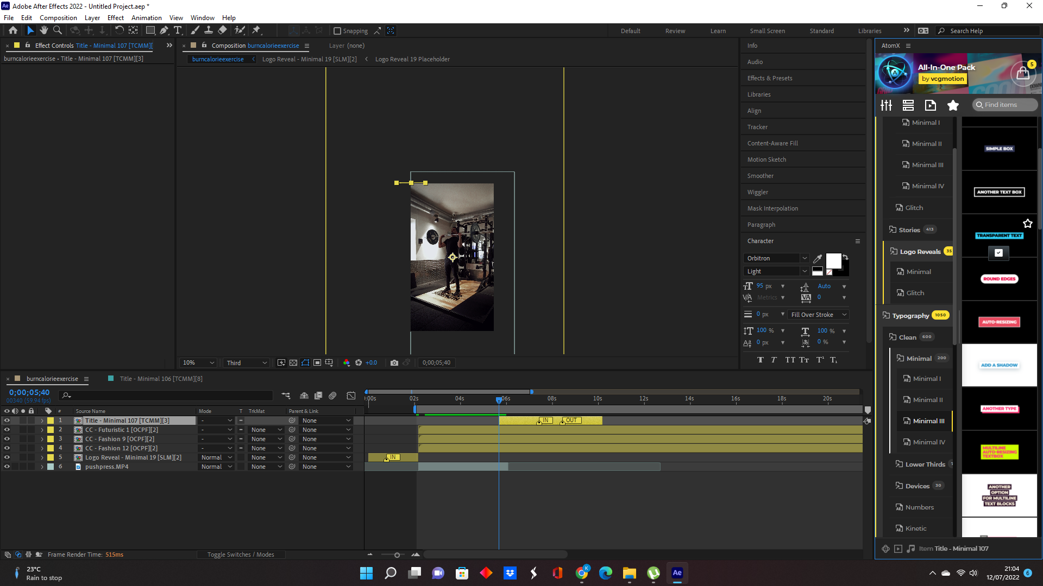Open the text fill color swatch
1043x586 pixels.
[834, 261]
